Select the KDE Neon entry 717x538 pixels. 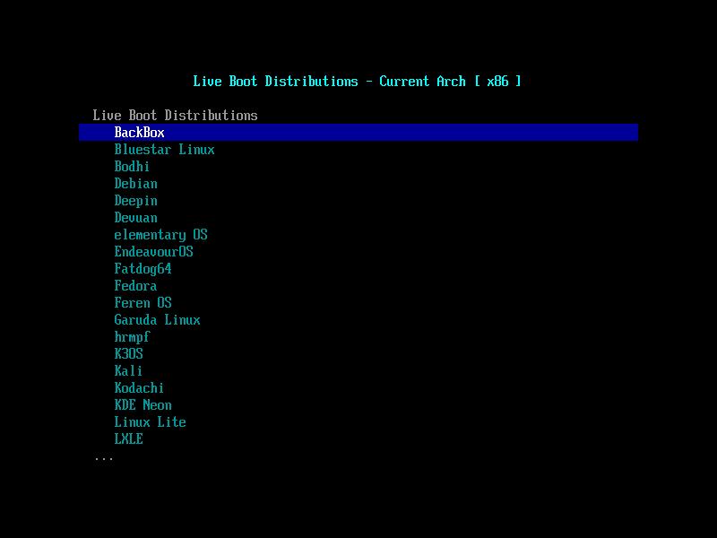pos(142,404)
